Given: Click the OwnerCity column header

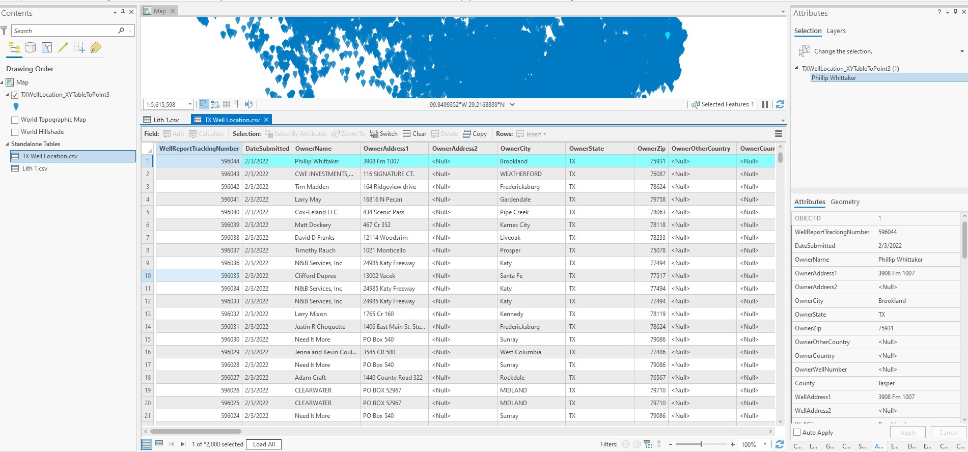Looking at the screenshot, I should point(531,148).
